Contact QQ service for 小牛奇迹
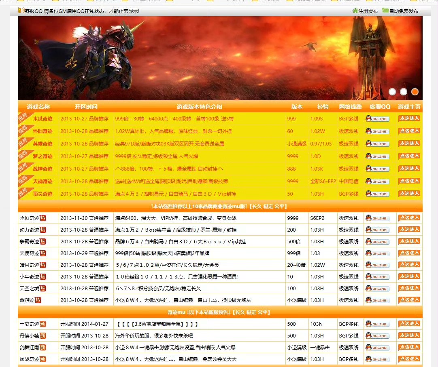438x367 pixels. click(x=377, y=276)
